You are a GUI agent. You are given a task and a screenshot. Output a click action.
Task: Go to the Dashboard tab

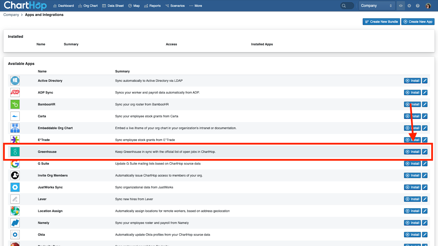coord(64,6)
